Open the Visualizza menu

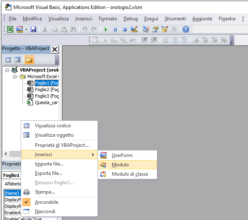click(59, 19)
